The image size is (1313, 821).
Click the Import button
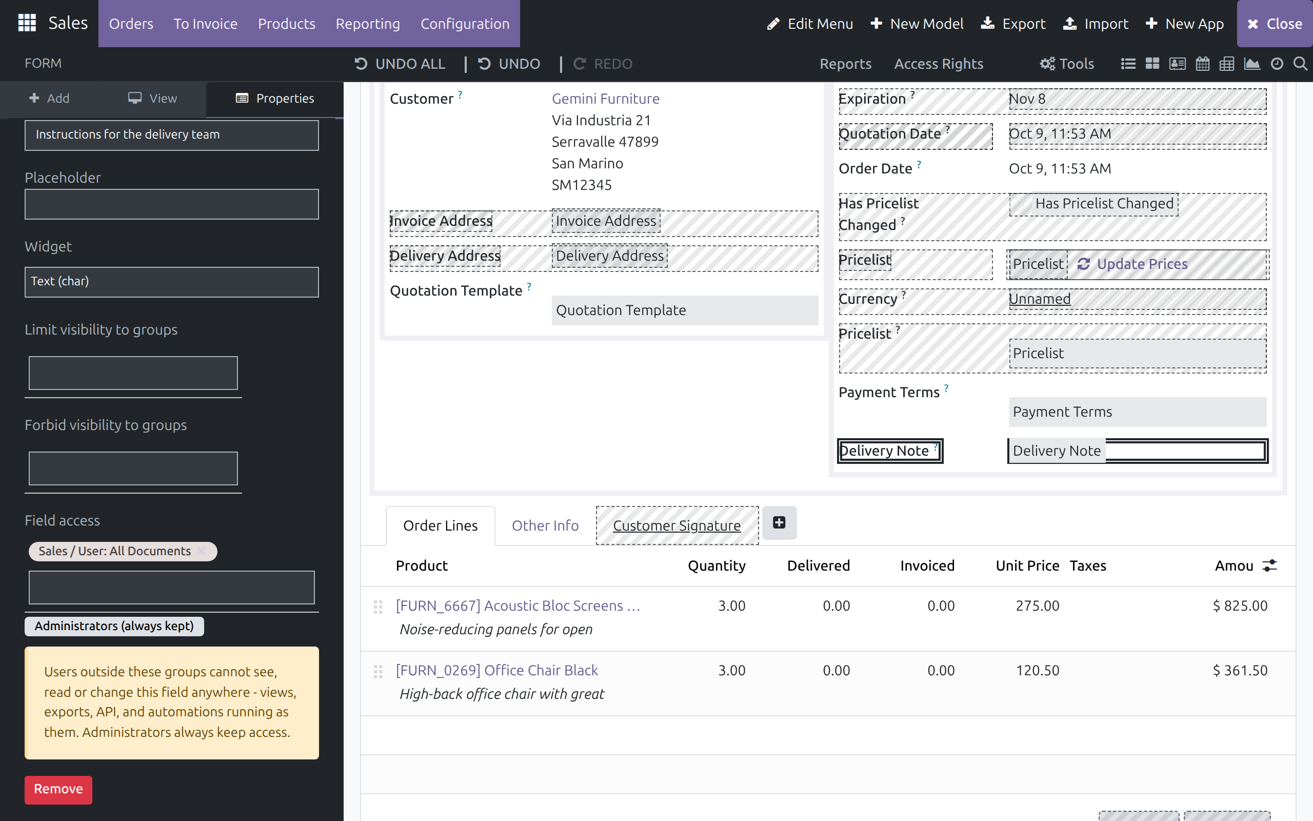pyautogui.click(x=1095, y=24)
